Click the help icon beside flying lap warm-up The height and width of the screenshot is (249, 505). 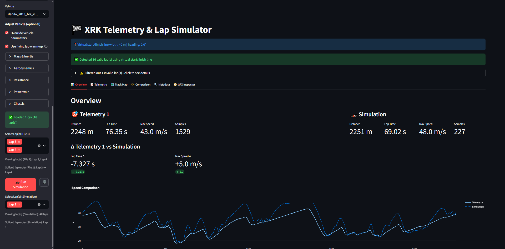[x=46, y=46]
